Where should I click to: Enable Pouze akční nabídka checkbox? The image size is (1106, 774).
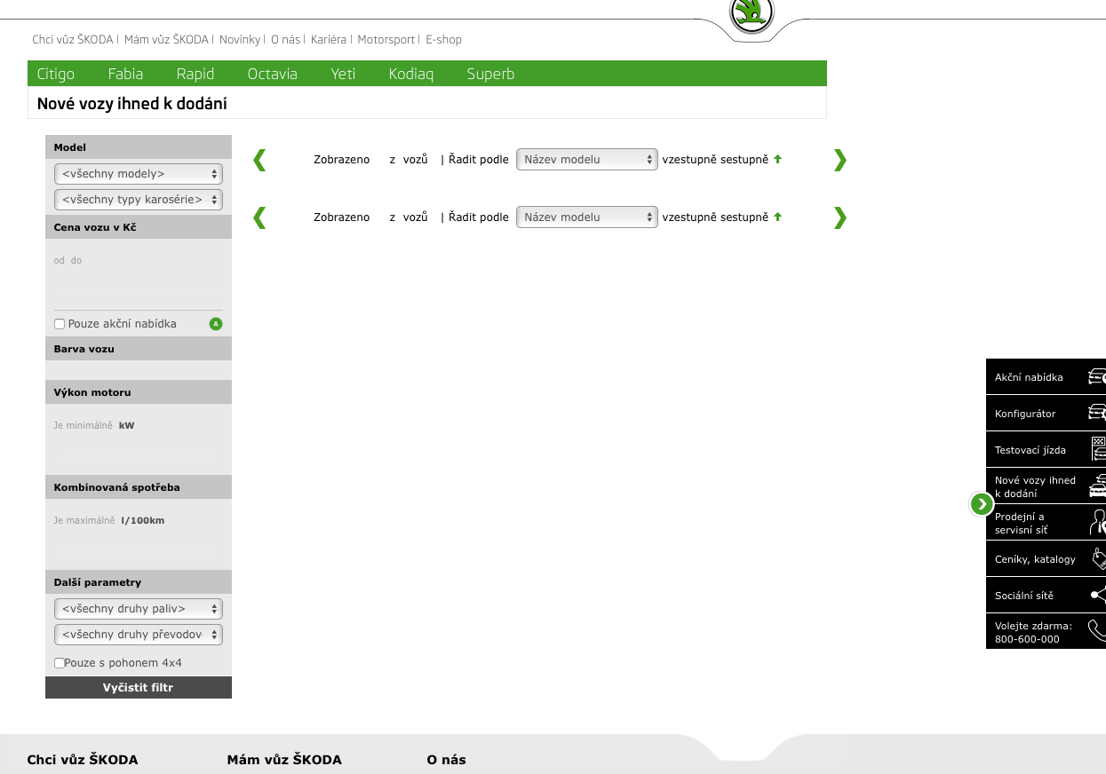(60, 324)
